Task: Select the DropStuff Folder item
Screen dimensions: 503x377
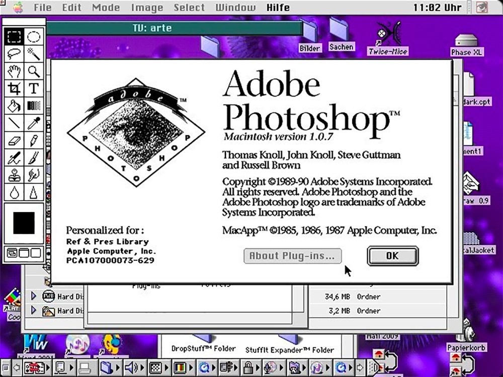Action: click(203, 348)
